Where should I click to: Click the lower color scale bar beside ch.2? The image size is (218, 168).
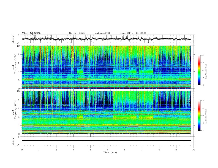pyautogui.click(x=199, y=116)
